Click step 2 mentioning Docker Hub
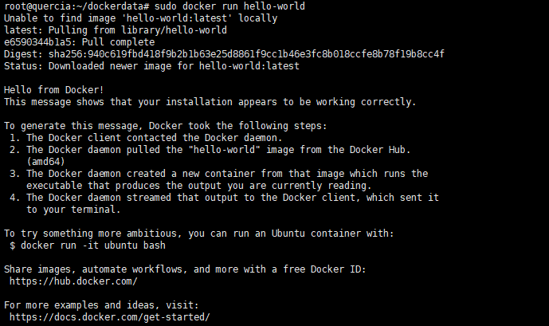549x326 pixels. point(210,150)
